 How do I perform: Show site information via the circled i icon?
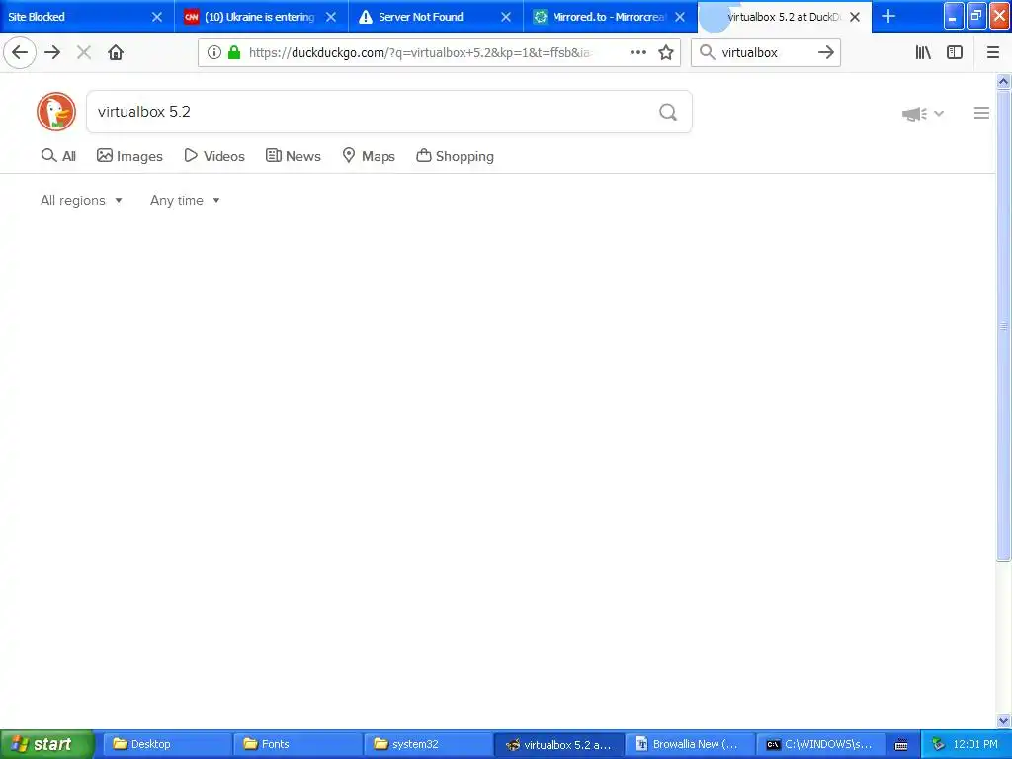214,52
